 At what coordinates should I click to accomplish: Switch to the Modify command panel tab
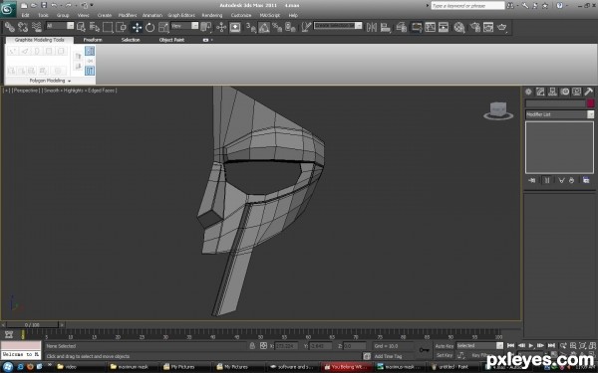540,92
